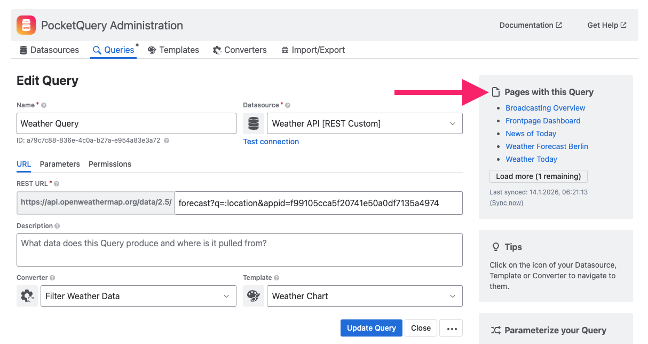Open the Datasource dropdown showing Weather API
The image size is (648, 344).
pyautogui.click(x=365, y=123)
